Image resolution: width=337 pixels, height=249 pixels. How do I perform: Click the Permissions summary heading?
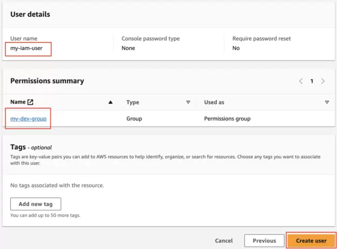click(x=47, y=81)
